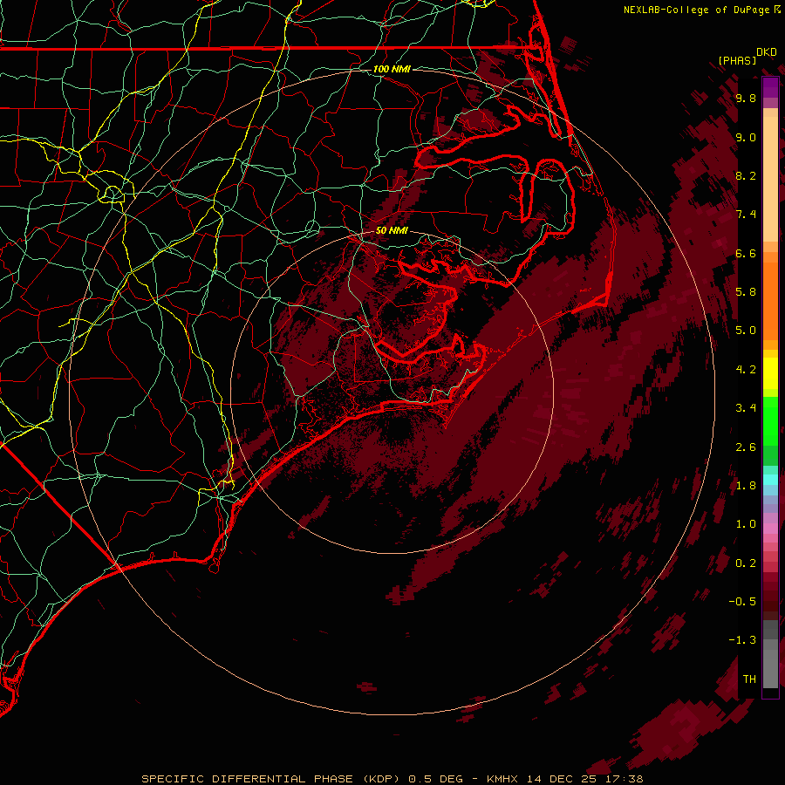Click the cyan segment of color bar
Viewport: 785px width, 785px height.
tap(770, 479)
